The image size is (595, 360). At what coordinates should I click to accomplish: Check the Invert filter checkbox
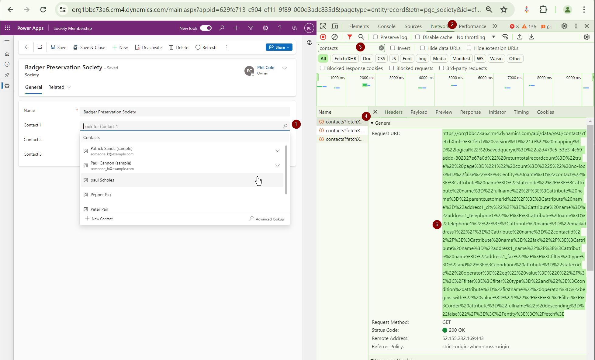[393, 48]
